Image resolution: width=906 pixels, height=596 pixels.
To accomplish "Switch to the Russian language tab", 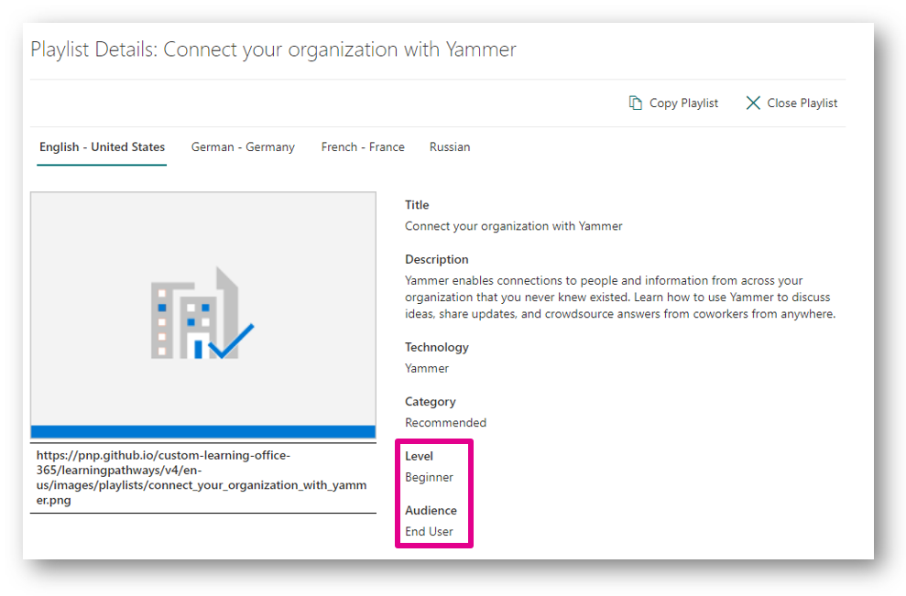I will (450, 147).
